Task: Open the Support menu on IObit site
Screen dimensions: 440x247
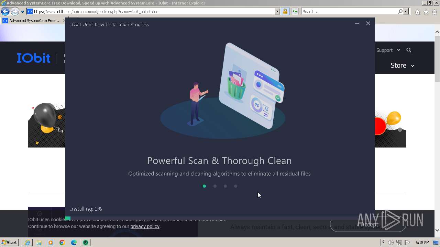Action: click(x=384, y=50)
